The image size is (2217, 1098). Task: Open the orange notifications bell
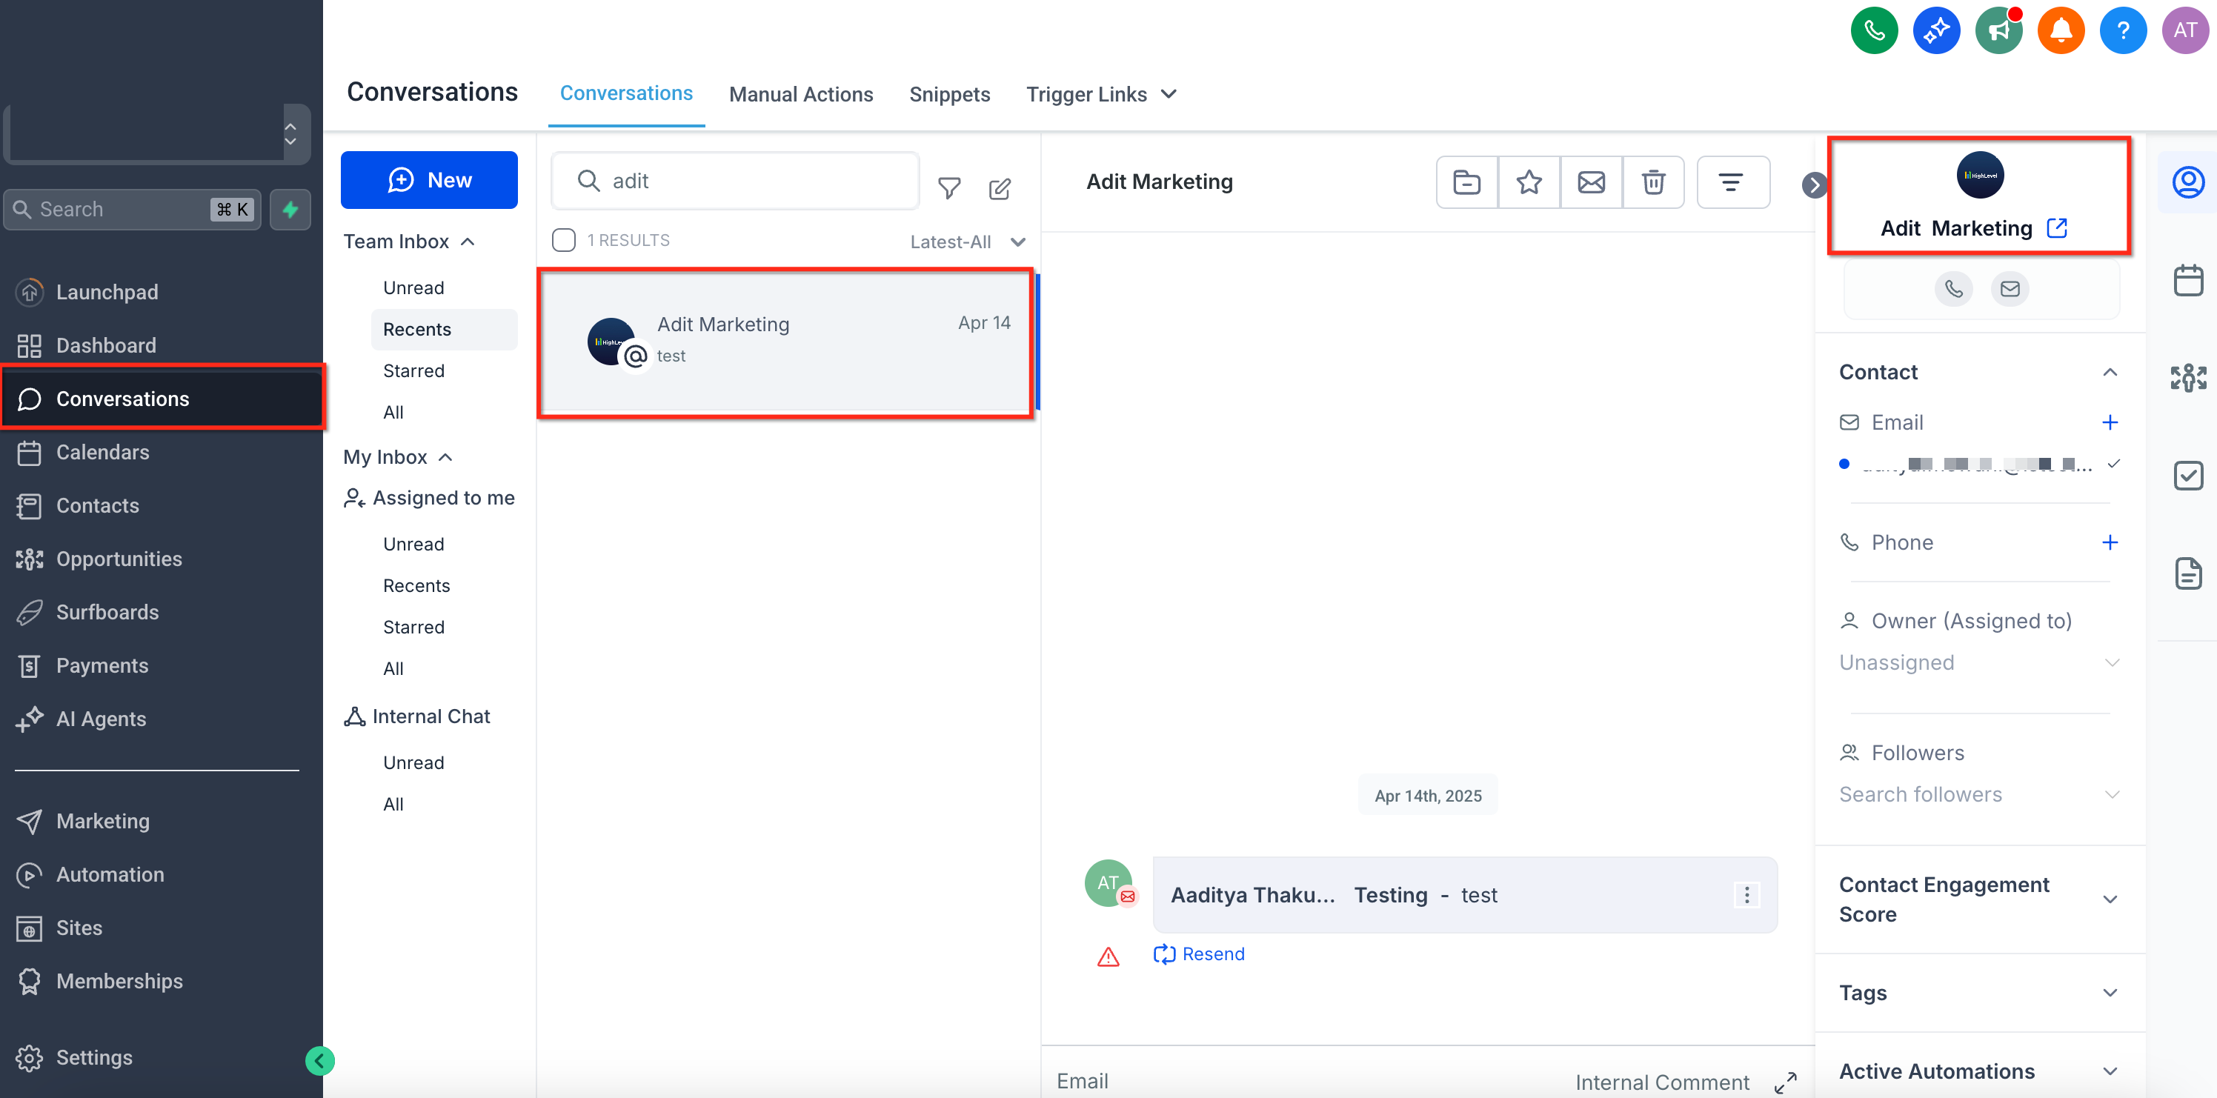click(2061, 31)
